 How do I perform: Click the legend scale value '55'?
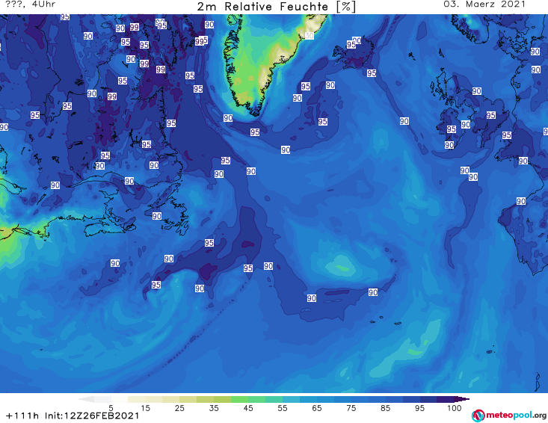click(283, 408)
